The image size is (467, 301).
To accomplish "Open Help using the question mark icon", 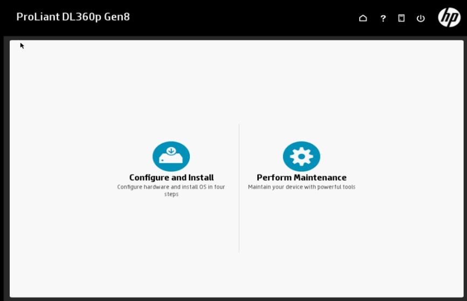I will pyautogui.click(x=383, y=18).
